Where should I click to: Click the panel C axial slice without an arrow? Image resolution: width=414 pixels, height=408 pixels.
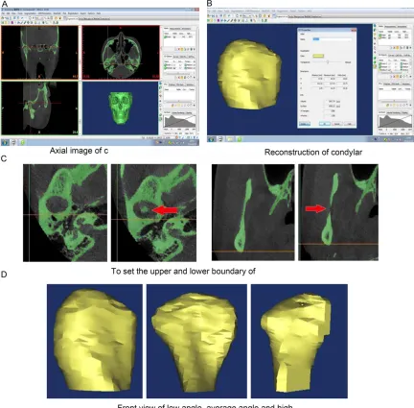pyautogui.click(x=65, y=213)
